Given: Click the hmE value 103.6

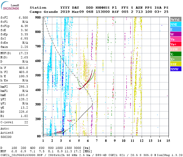Looking at the screenshot, I should [23, 95].
